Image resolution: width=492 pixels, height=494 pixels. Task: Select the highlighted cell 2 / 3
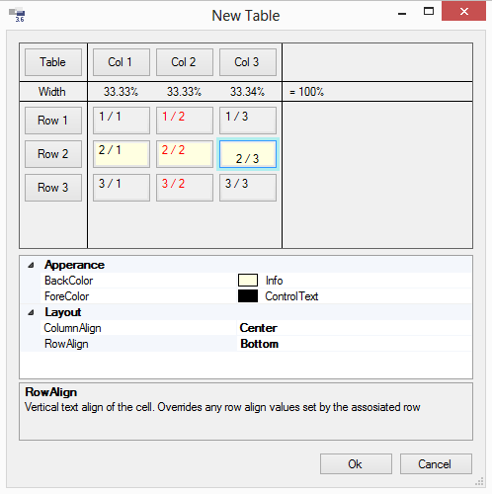coord(248,154)
